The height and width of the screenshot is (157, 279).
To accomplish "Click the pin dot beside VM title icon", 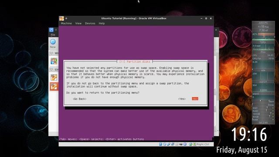I will coord(66,18).
